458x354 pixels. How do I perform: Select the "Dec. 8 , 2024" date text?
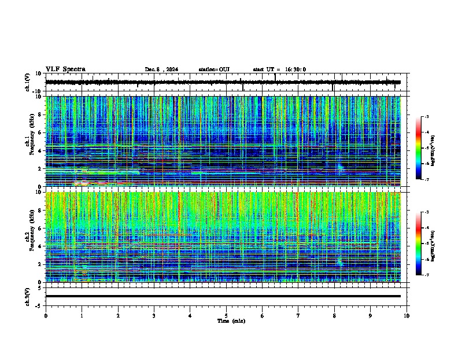(161, 69)
